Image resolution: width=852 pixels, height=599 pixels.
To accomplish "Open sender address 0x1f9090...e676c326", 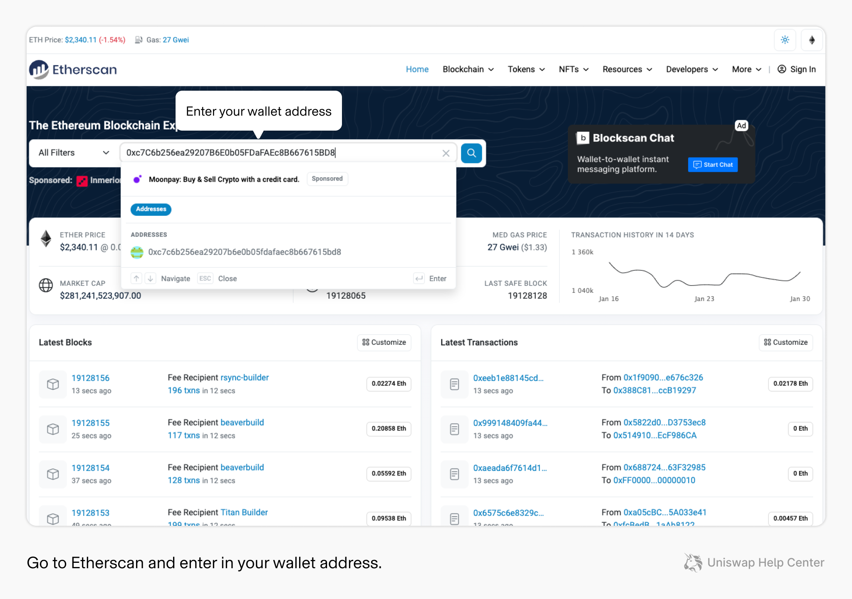I will pyautogui.click(x=663, y=378).
